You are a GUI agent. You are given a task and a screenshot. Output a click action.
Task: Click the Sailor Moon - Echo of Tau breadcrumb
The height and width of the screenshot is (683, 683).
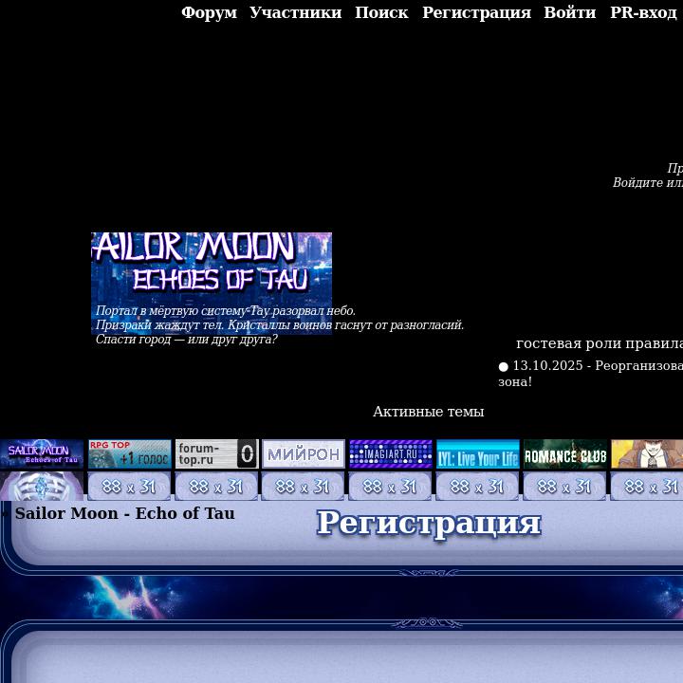(124, 513)
